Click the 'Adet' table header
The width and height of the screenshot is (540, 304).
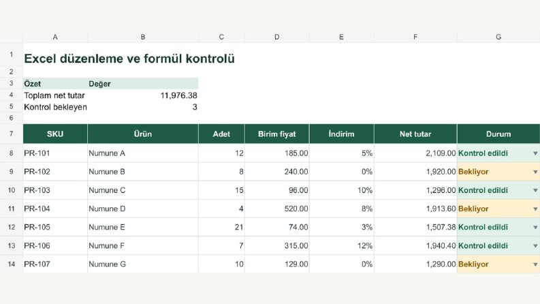click(221, 134)
